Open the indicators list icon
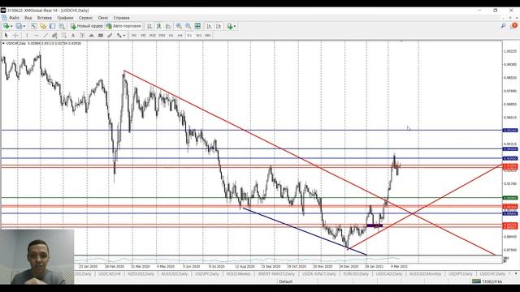This screenshot has height=292, width=520. pyautogui.click(x=230, y=26)
